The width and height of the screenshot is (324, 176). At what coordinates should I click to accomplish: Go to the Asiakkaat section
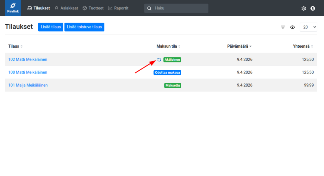[x=66, y=8]
